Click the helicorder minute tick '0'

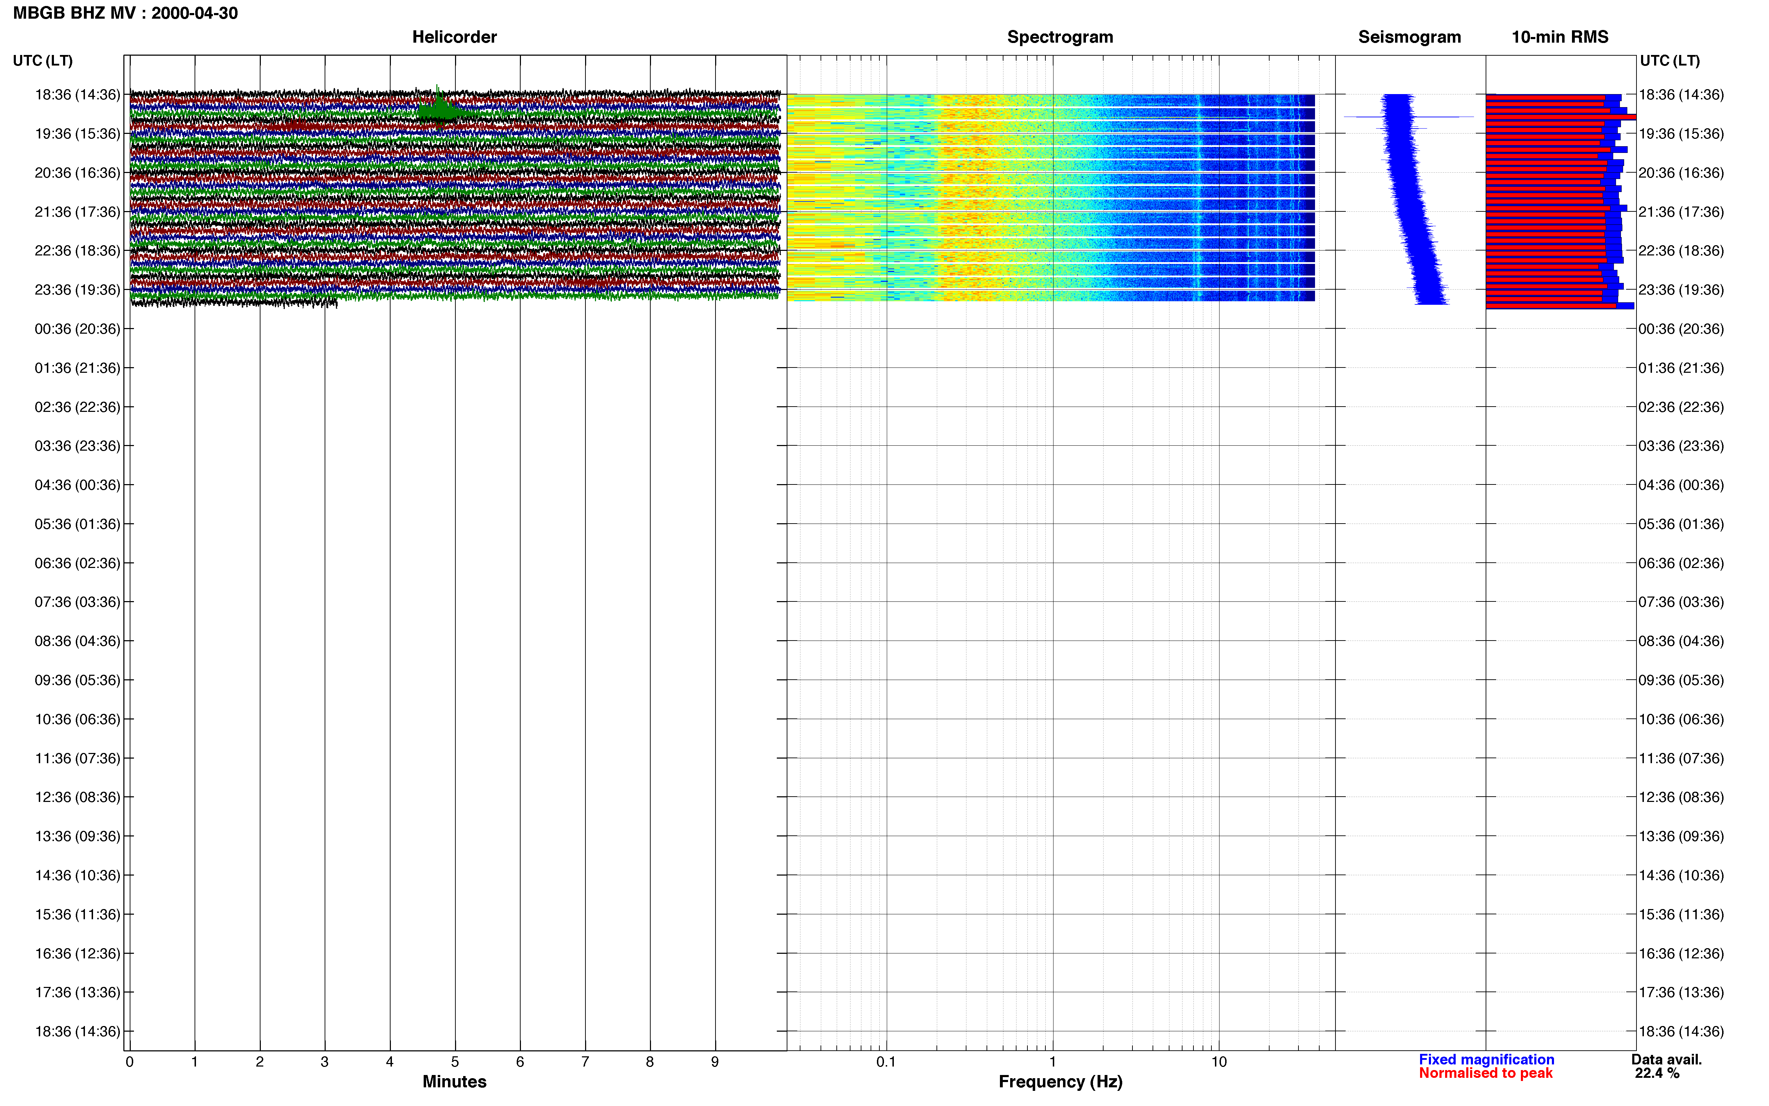(129, 1062)
